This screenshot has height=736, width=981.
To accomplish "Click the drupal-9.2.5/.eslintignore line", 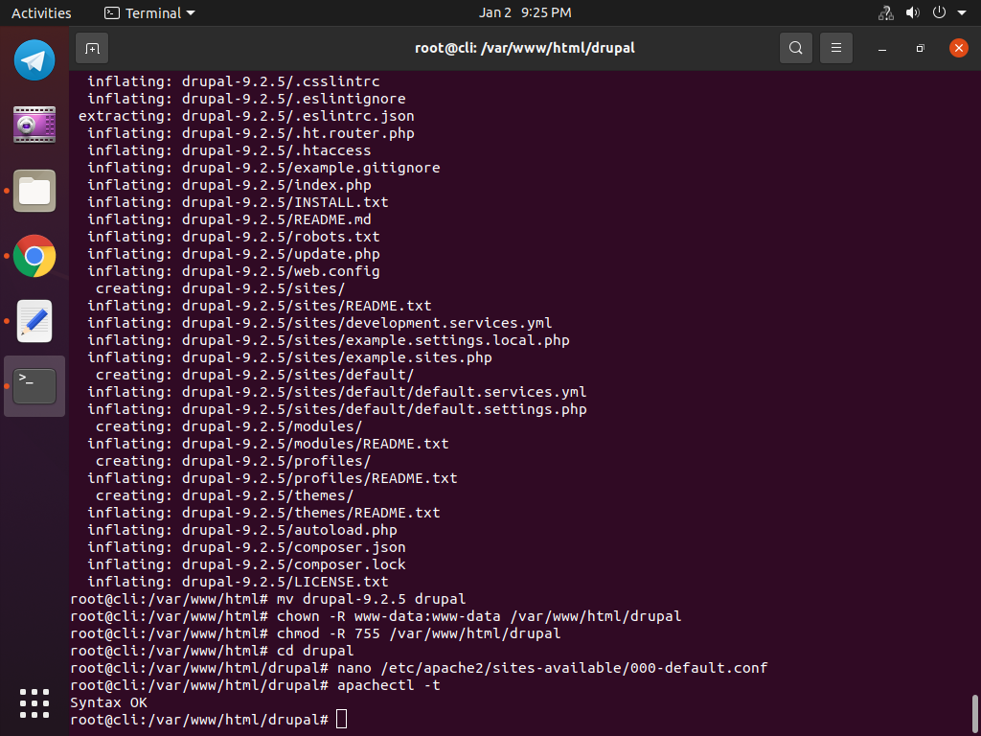I will (x=246, y=99).
